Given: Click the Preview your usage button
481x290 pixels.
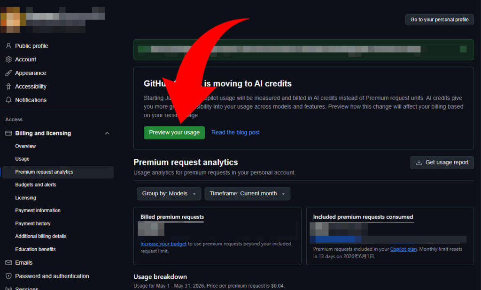Looking at the screenshot, I should coord(174,133).
